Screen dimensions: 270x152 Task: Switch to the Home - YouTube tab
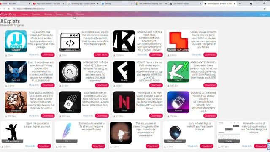[x=15, y=3]
